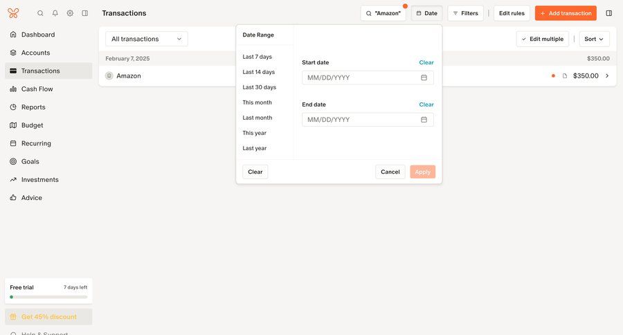Click Get 45% discount banner

click(48, 317)
